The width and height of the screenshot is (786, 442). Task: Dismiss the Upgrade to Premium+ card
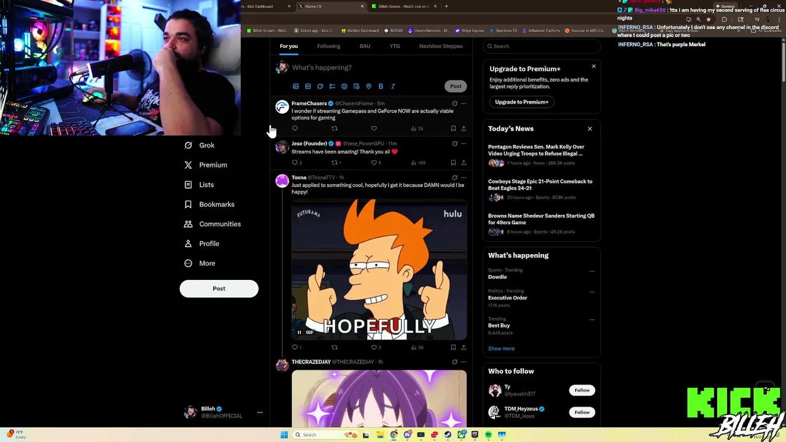(594, 66)
